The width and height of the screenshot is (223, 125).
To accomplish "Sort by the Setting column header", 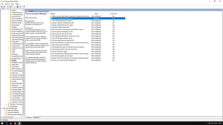I will click(70, 14).
